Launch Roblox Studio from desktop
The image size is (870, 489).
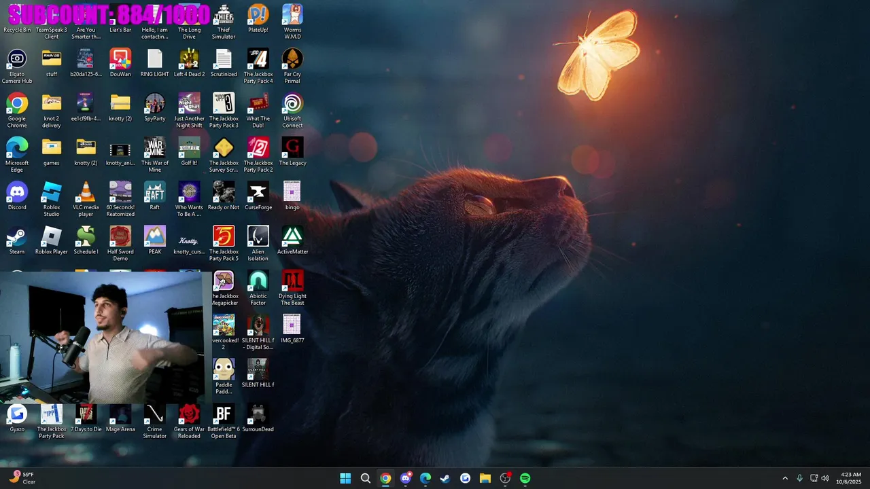pyautogui.click(x=52, y=199)
